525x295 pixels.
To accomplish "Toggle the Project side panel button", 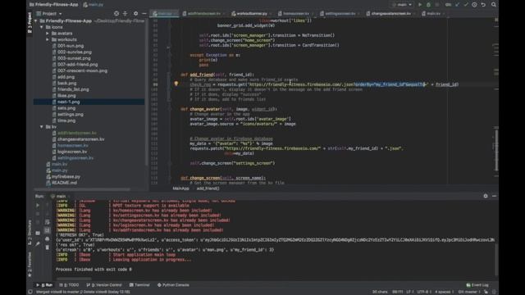I will 30,23.
